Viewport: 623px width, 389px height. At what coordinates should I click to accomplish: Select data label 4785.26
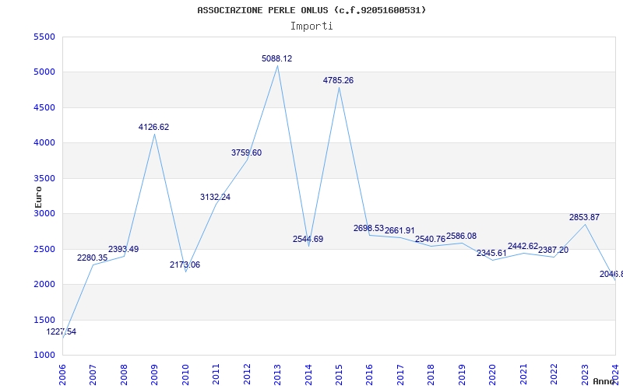[x=338, y=81]
